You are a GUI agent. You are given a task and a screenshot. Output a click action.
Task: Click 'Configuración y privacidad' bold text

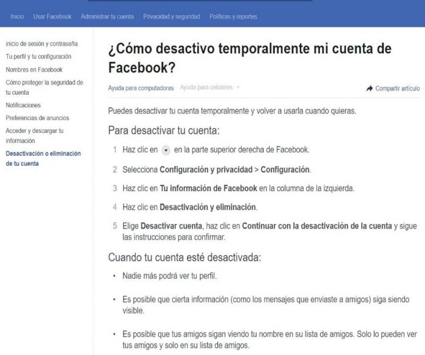[206, 170]
